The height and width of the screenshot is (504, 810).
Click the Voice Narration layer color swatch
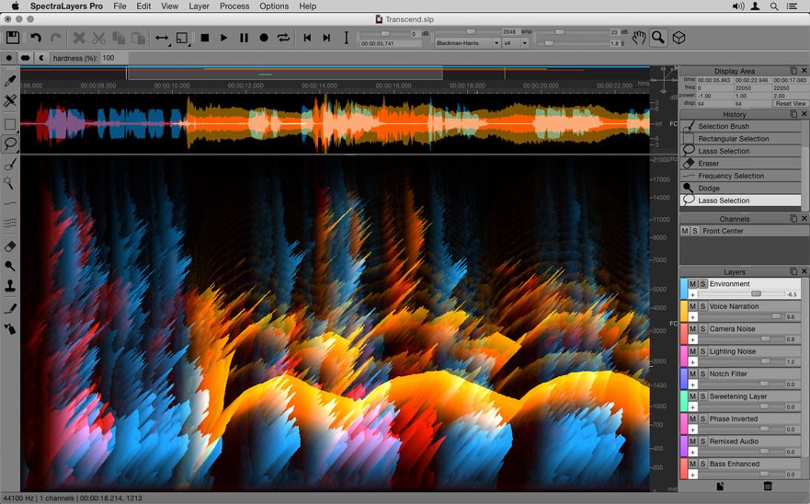click(x=684, y=311)
